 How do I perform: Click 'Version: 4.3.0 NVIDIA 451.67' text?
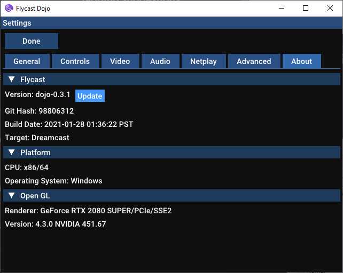tap(56, 224)
